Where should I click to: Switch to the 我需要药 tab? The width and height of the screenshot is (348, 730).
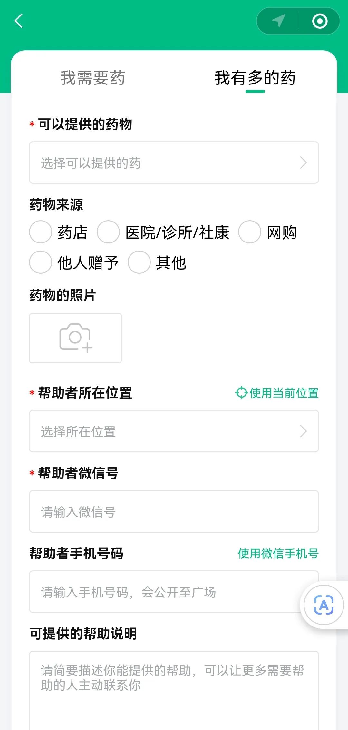[92, 78]
